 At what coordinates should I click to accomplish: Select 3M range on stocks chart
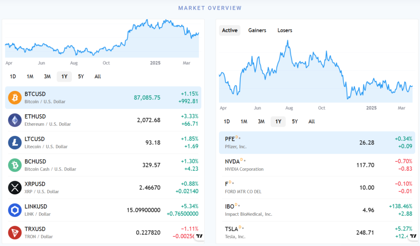(x=261, y=122)
